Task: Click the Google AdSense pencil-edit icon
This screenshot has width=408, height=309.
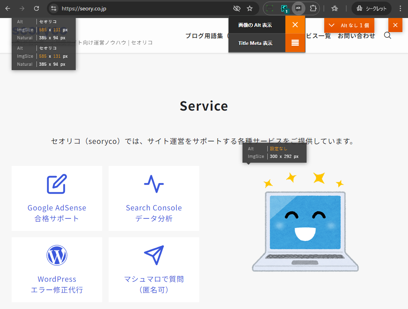Action: (57, 184)
